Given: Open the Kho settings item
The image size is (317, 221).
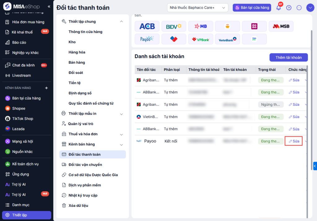Looking at the screenshot, I should [72, 42].
